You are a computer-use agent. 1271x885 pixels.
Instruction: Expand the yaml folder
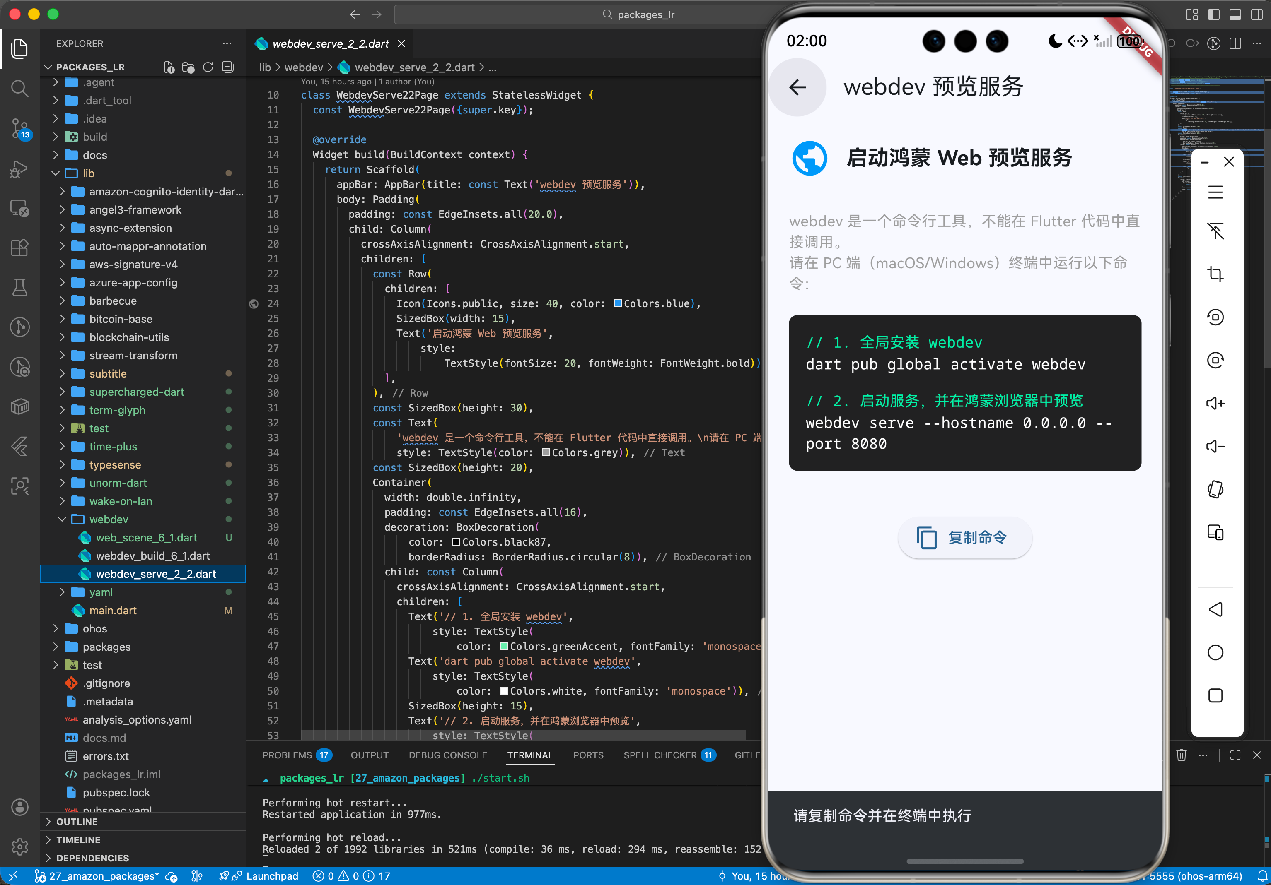pyautogui.click(x=143, y=592)
